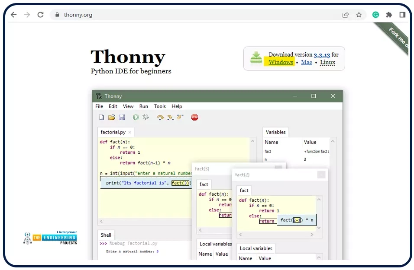Viewport: 414px width, 270px height.
Task: Click the Thonny page heading
Action: click(128, 57)
